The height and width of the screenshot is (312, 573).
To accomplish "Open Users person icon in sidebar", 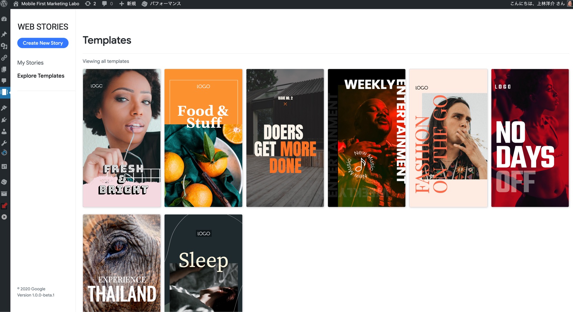I will [4, 131].
